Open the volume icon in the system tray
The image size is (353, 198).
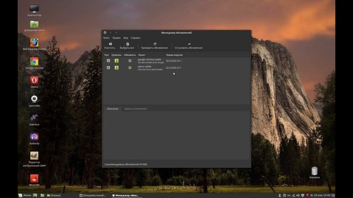click(x=298, y=196)
